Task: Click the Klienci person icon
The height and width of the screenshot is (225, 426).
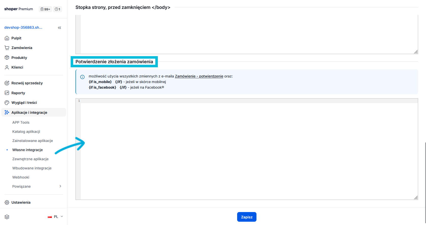Action: 7,67
